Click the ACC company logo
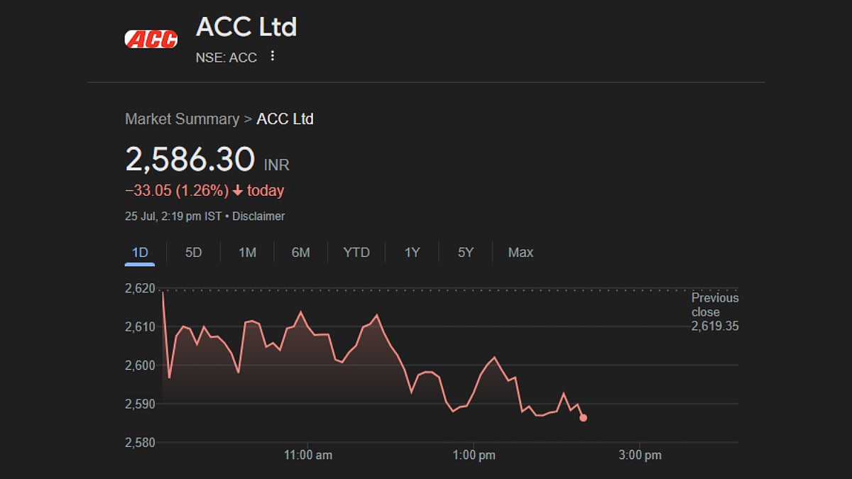The image size is (852, 479). click(x=151, y=38)
